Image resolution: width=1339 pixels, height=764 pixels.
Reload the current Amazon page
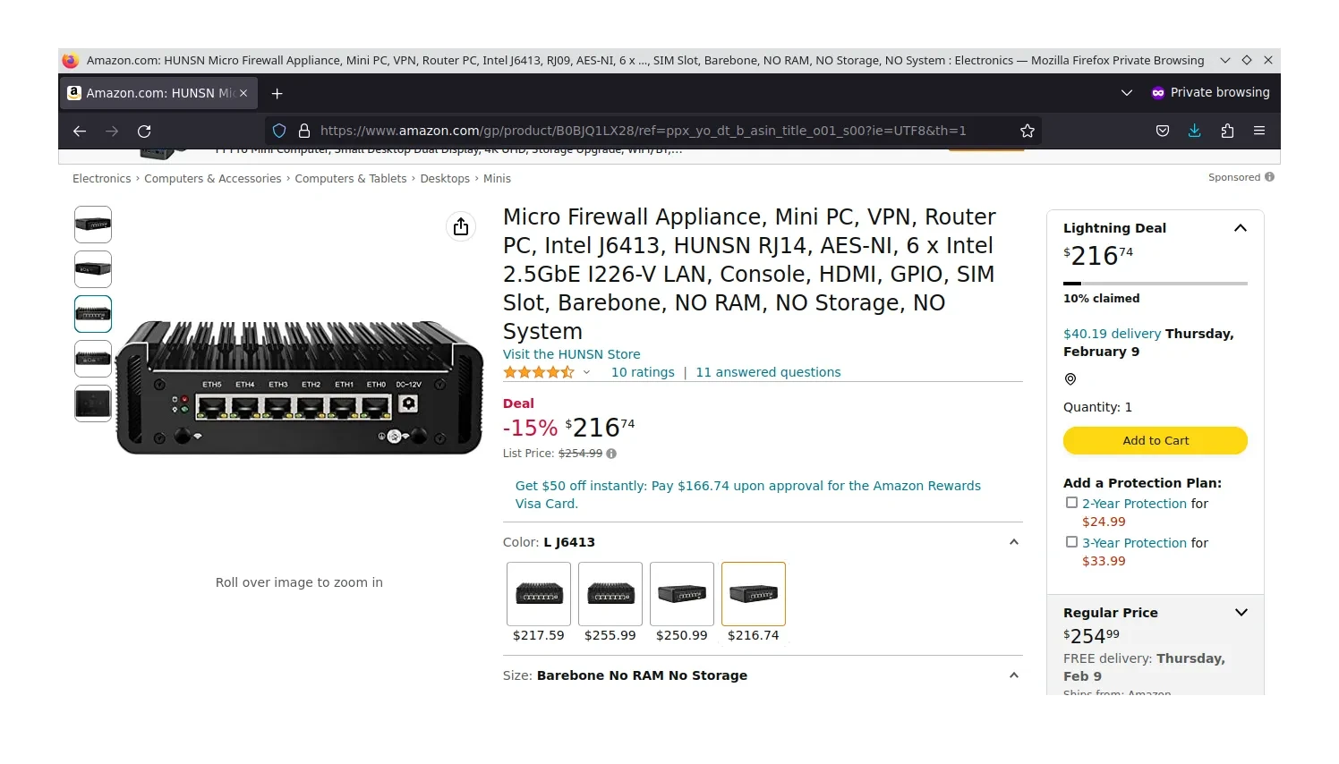[144, 131]
